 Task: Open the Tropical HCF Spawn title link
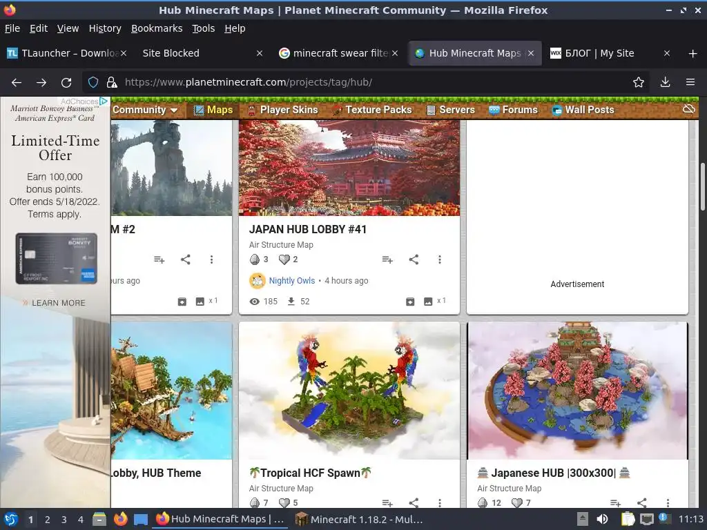point(310,473)
